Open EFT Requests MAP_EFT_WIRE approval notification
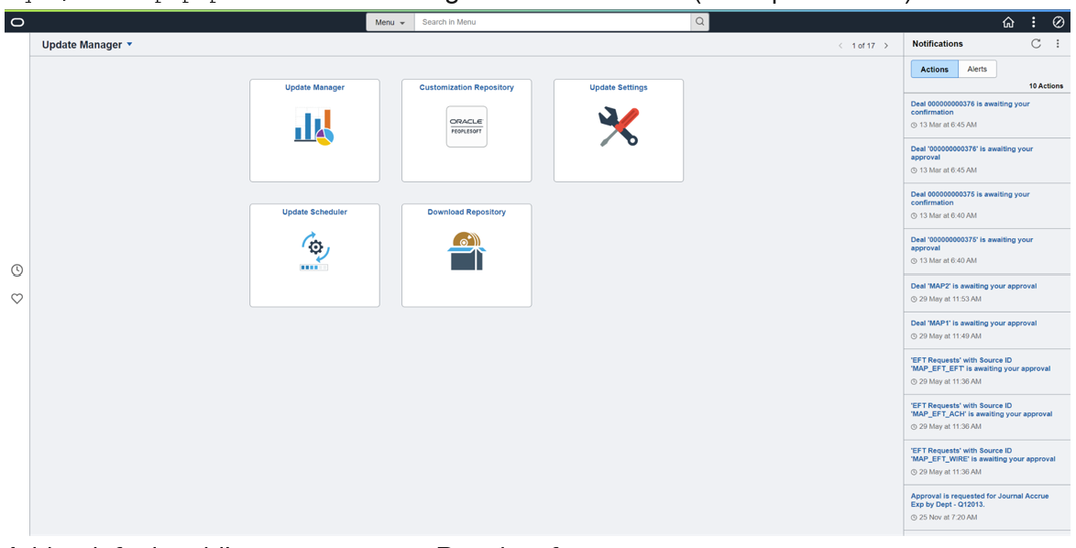The image size is (1076, 548). pyautogui.click(x=983, y=455)
